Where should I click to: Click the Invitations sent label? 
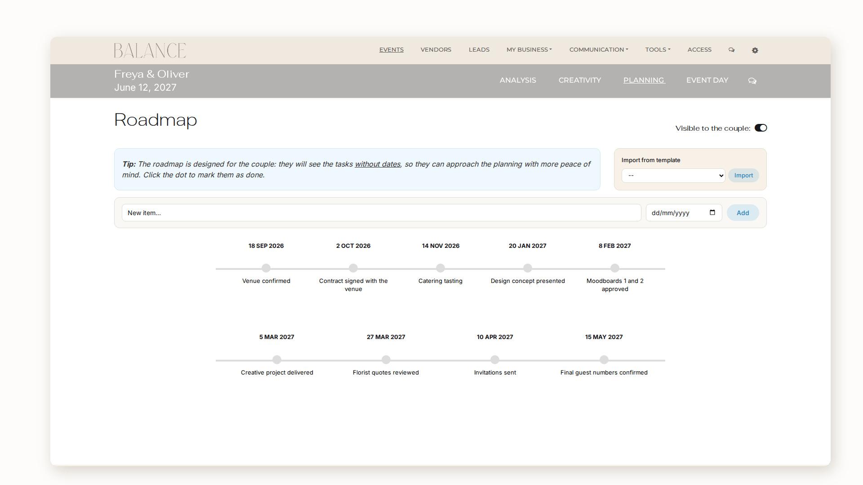tap(495, 373)
